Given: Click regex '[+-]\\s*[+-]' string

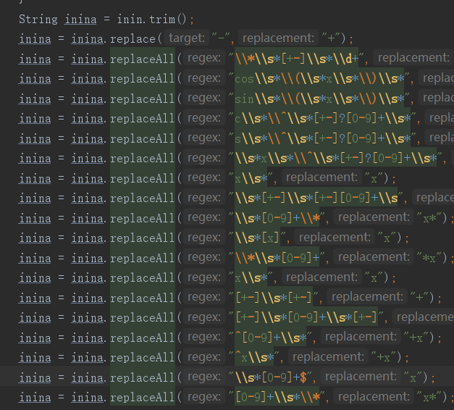Looking at the screenshot, I should [274, 298].
